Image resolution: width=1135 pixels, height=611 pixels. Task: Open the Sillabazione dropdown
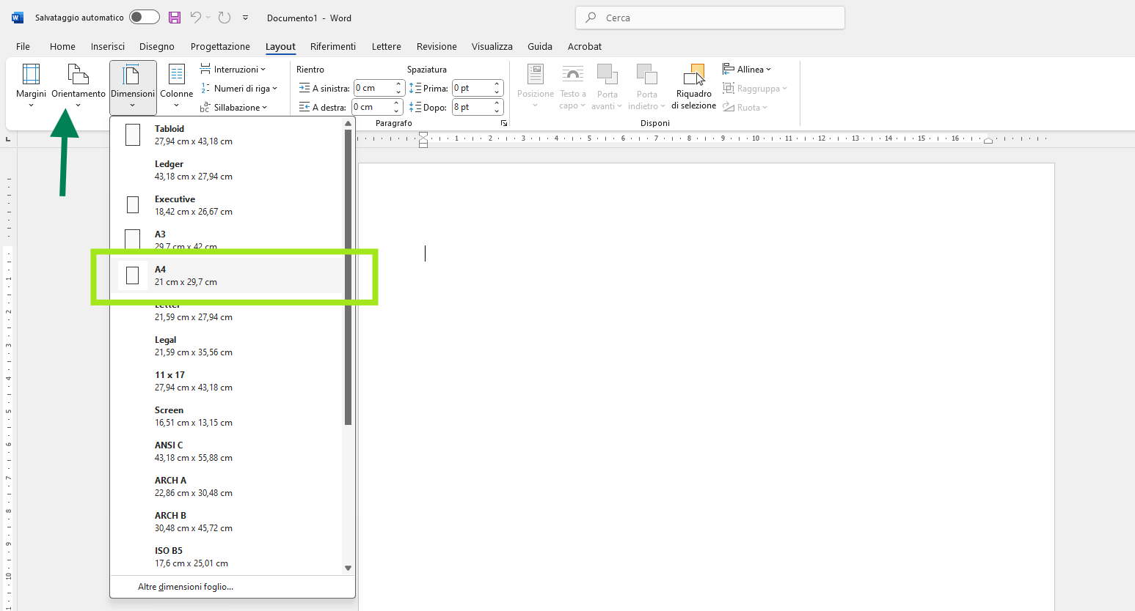click(x=234, y=108)
